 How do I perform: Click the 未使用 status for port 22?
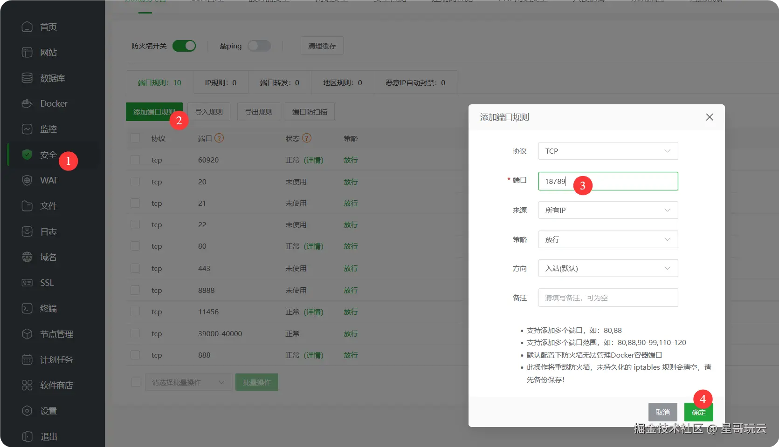tap(296, 224)
